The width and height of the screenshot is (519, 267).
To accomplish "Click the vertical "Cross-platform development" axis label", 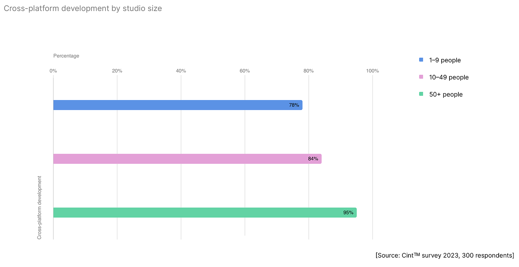I will coord(40,207).
